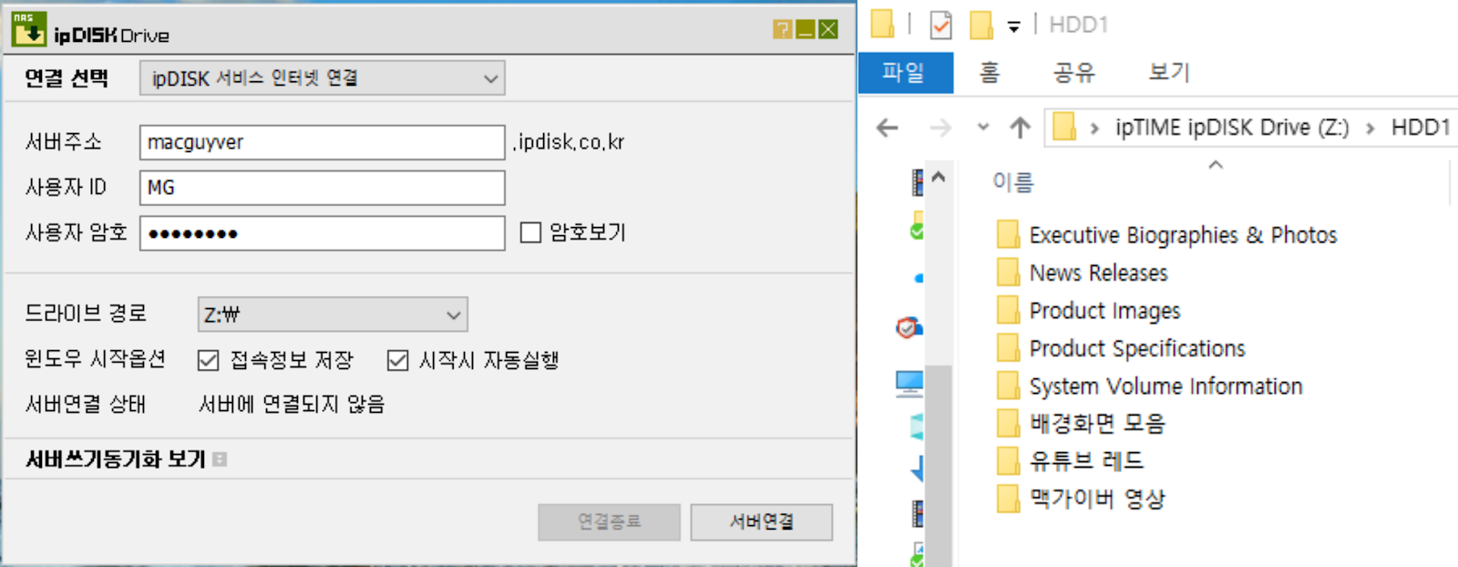This screenshot has width=1458, height=567.
Task: Click the 서버연결 connect button
Action: (762, 522)
